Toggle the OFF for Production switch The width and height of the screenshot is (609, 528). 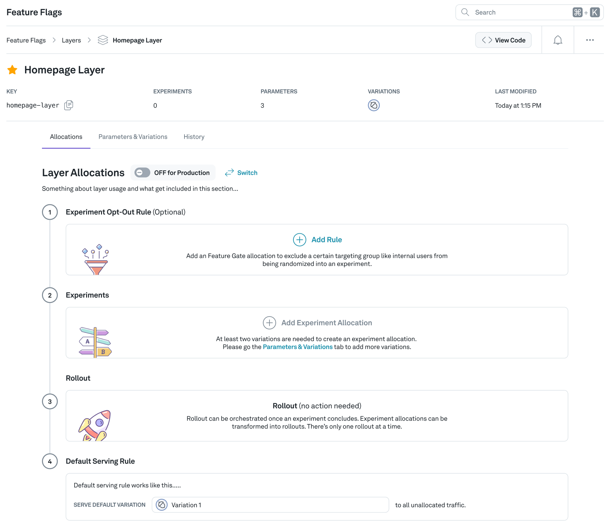point(142,173)
